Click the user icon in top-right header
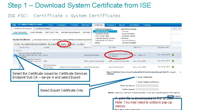The image size is (197, 110). 174,29
